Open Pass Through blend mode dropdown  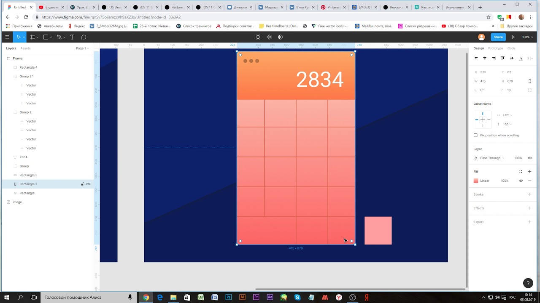click(x=492, y=158)
